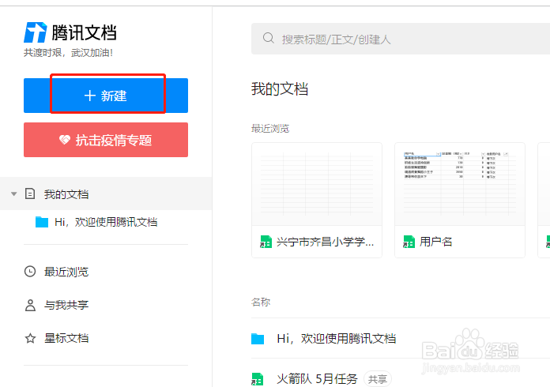
Task: Click the 共享 tag on 火箭队 5月任务
Action: click(378, 379)
